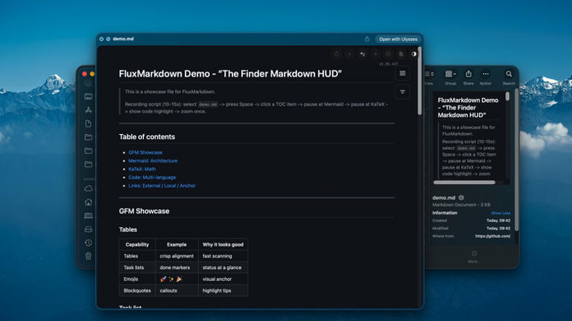Click the undo arrow icon in preview toolbar
The height and width of the screenshot is (321, 572).
[362, 54]
